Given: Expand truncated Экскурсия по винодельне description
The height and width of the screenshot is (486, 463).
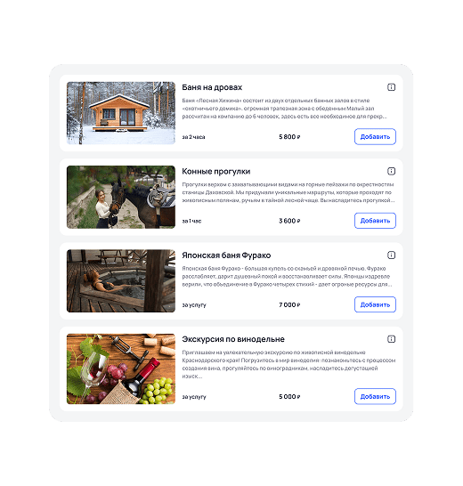Looking at the screenshot, I should [288, 364].
